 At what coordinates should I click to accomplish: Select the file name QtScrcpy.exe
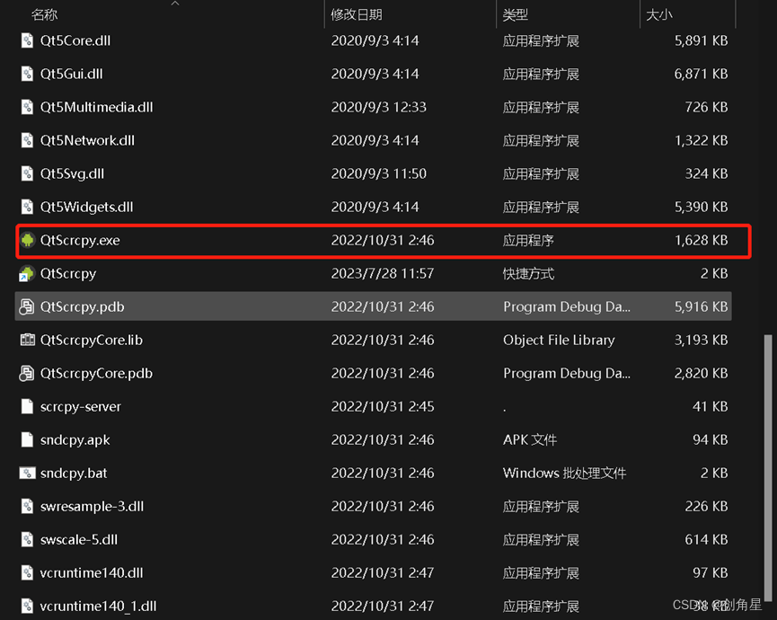coord(80,241)
